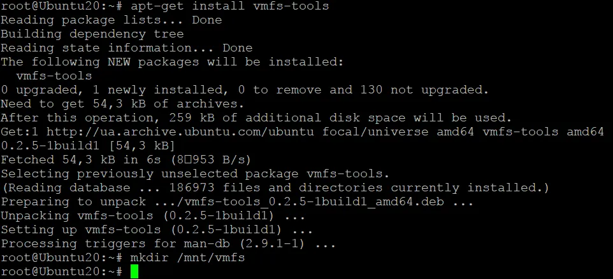613x279 pixels.
Task: Select the 'Reading package lists... Done' line
Action: pos(111,20)
